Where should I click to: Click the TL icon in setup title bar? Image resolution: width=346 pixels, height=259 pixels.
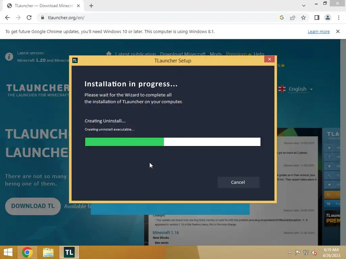pos(75,60)
